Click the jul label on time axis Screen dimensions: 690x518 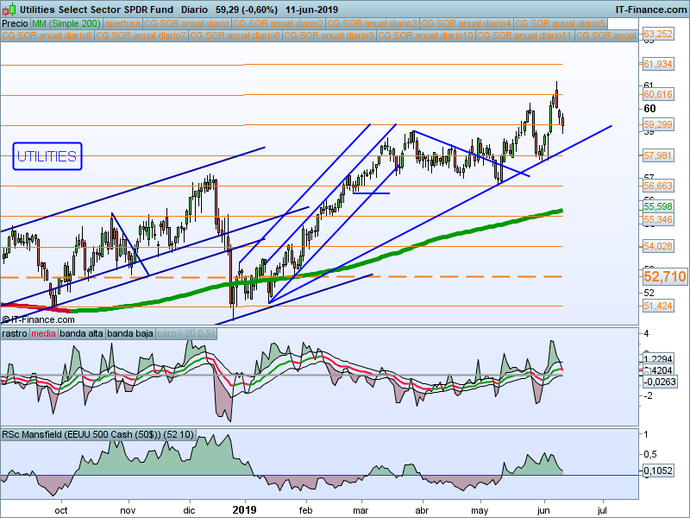click(x=602, y=510)
